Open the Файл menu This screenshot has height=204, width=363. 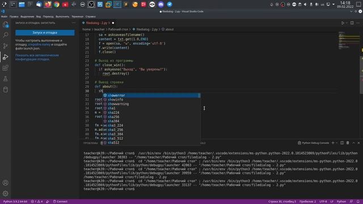click(4, 16)
